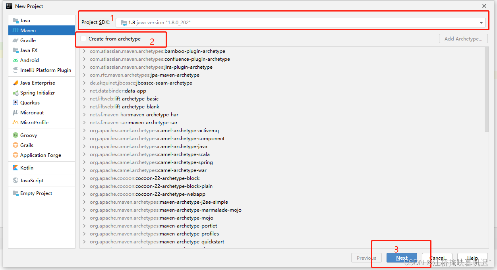This screenshot has width=497, height=270.
Task: Expand jira-plugin-archetype entry
Action: (84, 67)
